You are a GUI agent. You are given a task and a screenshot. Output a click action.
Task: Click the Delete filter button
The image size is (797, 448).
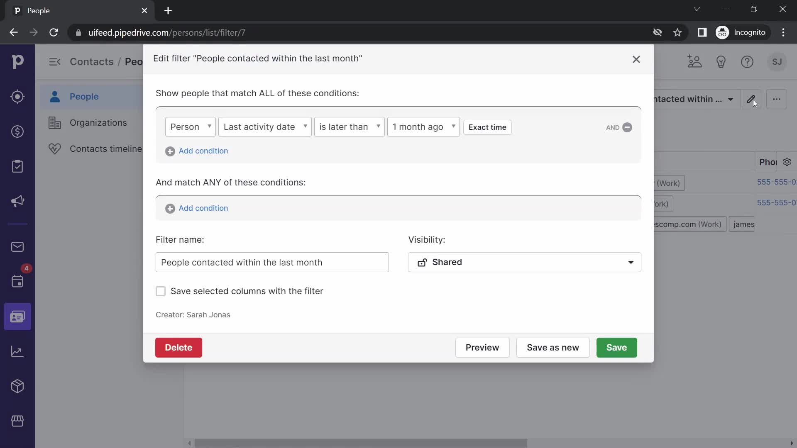(x=178, y=347)
